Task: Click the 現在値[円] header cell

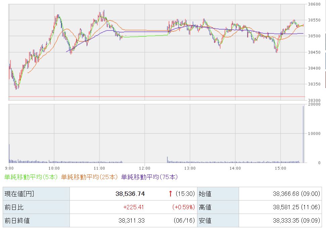Action: pyautogui.click(x=36, y=194)
